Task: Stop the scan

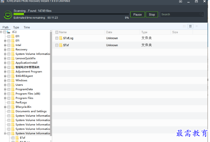Action: click(152, 14)
